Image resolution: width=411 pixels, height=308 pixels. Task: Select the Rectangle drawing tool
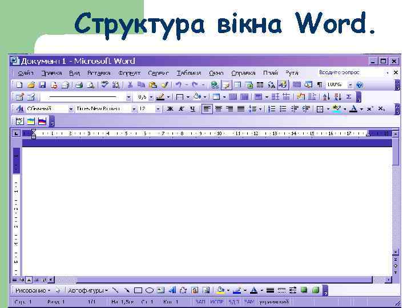point(138,290)
